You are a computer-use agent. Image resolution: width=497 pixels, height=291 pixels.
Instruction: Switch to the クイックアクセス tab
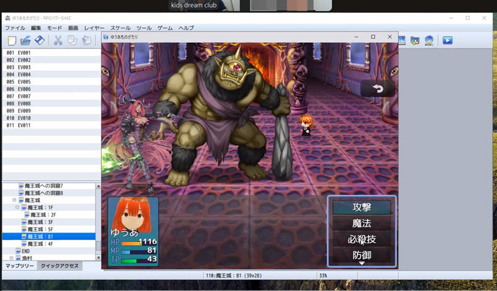tap(60, 266)
